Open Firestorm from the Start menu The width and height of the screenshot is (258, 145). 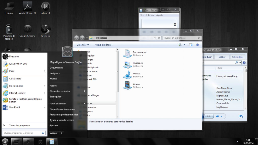click(x=24, y=56)
